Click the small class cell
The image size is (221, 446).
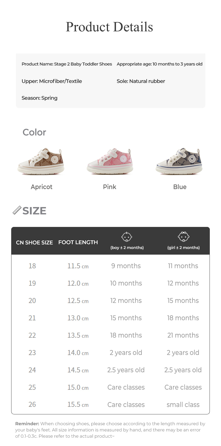(183, 405)
